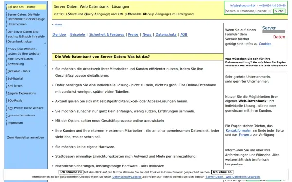This screenshot has height=182, width=292.
Task: Open the Cookies info link
Action: click(x=265, y=44)
